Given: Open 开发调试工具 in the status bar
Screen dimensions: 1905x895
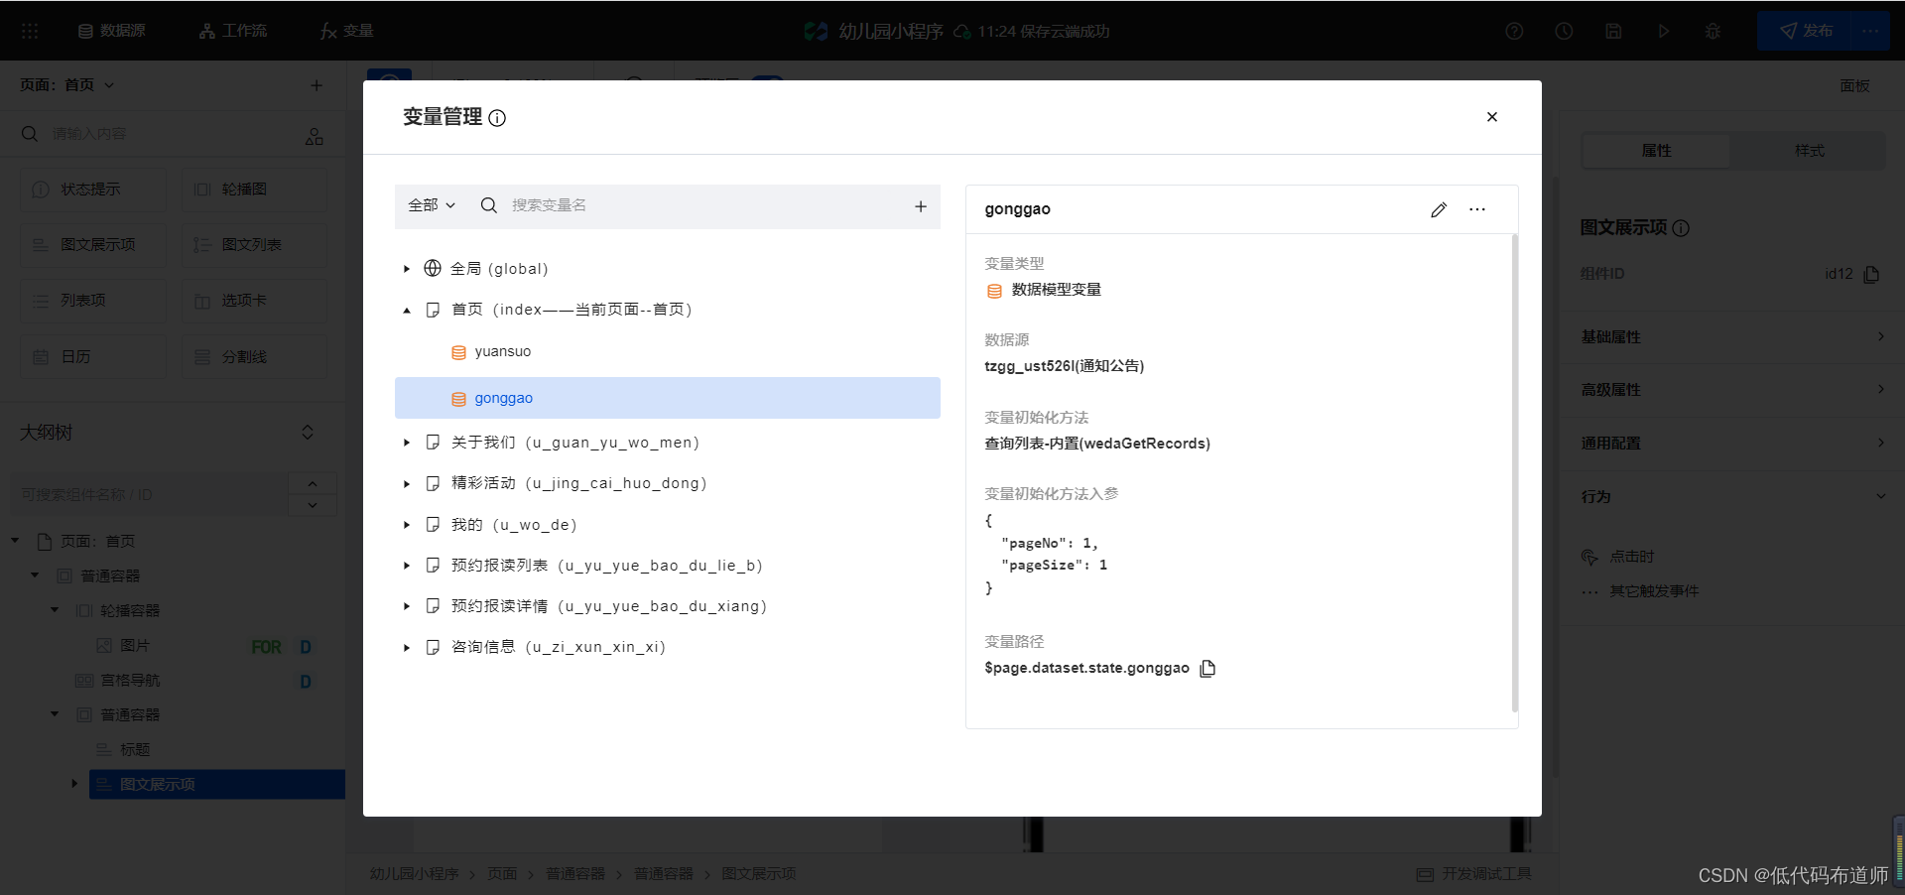Looking at the screenshot, I should click(x=1474, y=874).
